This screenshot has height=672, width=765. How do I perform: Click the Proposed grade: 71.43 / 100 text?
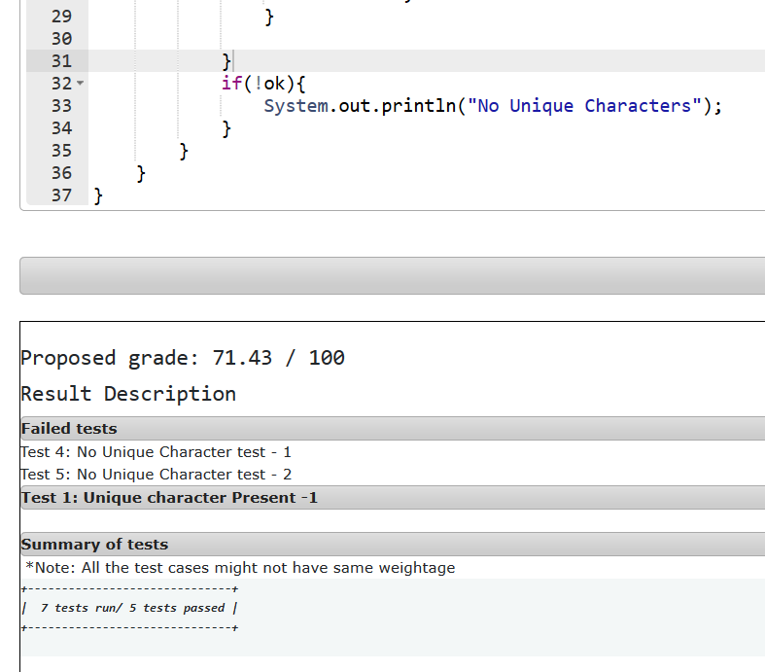(183, 358)
